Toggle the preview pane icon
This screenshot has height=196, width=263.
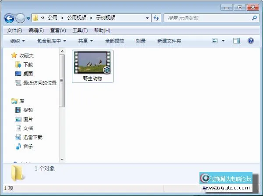click(x=236, y=41)
